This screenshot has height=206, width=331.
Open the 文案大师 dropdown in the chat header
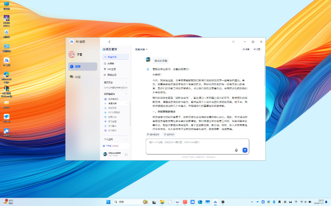pos(141,49)
